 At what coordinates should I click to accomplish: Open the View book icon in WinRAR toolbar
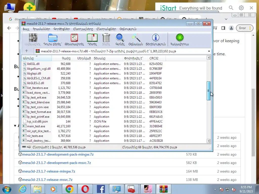[92, 38]
